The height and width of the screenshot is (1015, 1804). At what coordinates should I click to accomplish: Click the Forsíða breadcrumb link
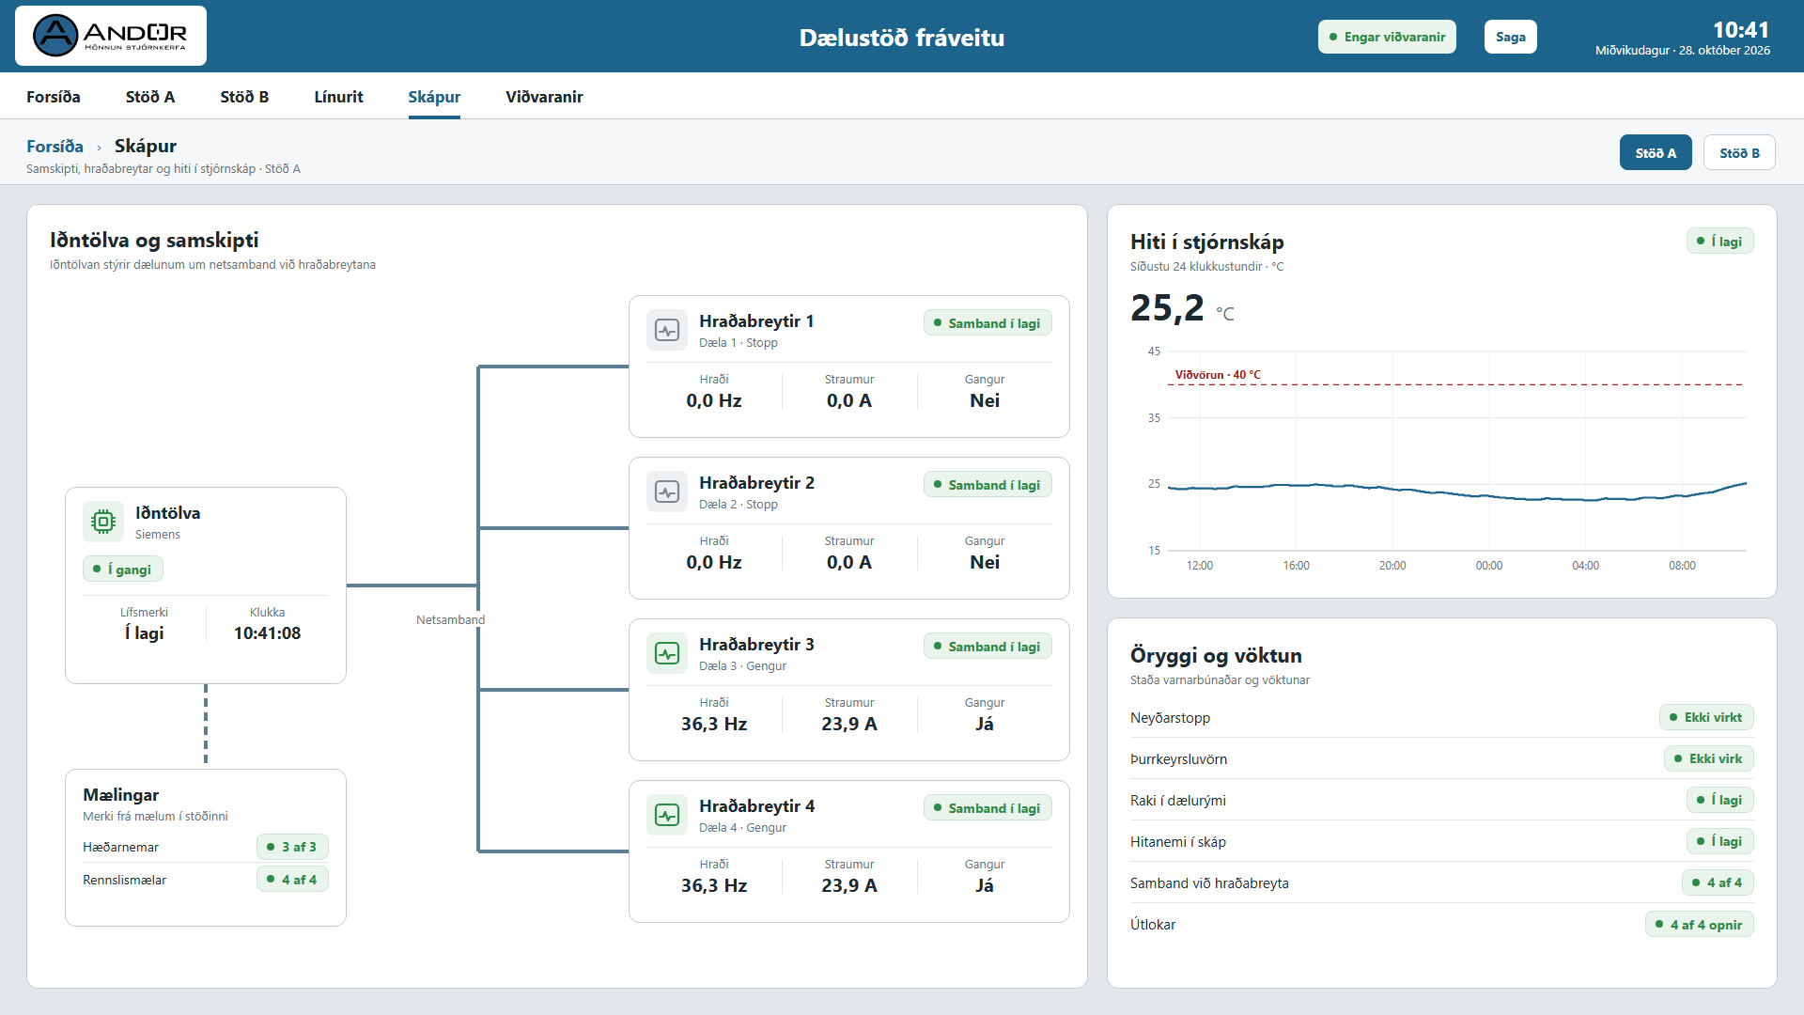pos(54,147)
